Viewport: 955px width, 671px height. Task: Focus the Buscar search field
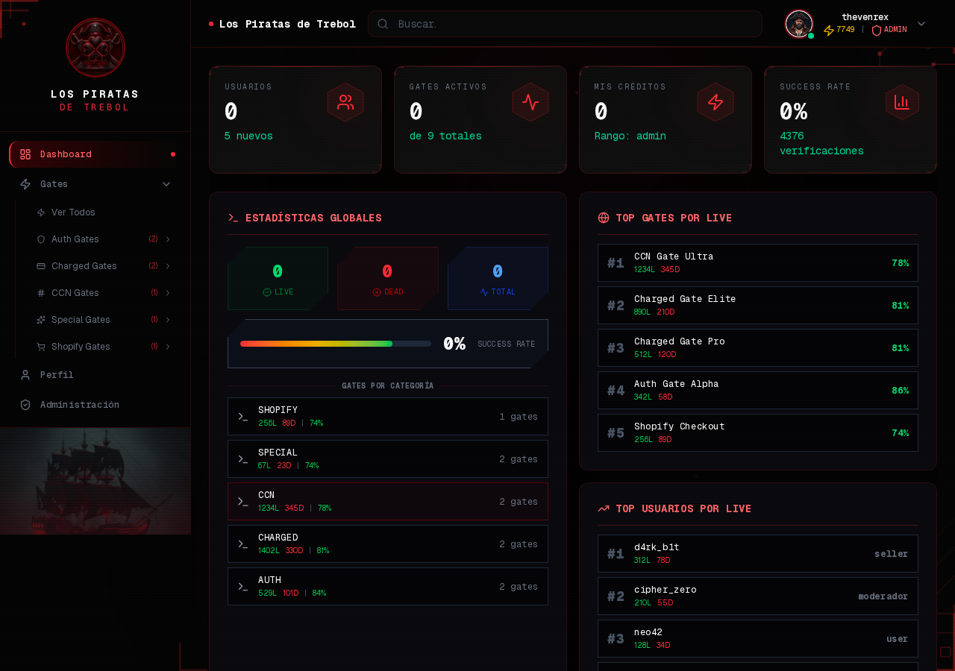[565, 24]
